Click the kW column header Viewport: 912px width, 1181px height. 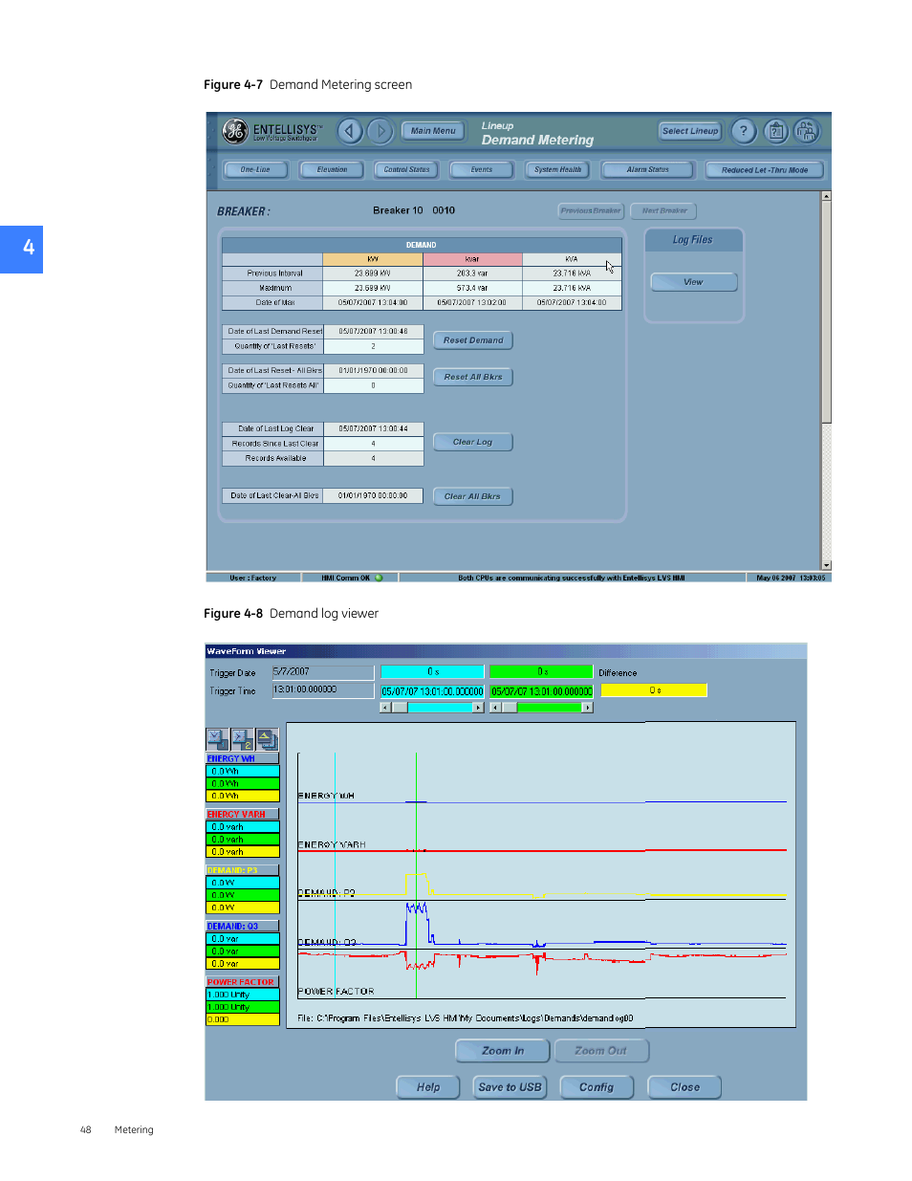pos(373,259)
